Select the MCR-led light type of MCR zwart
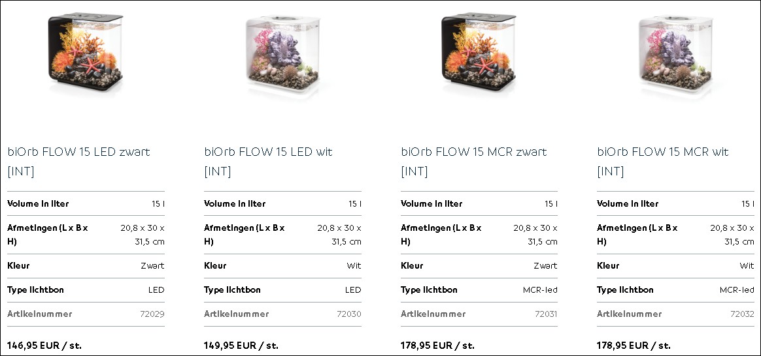 point(540,289)
